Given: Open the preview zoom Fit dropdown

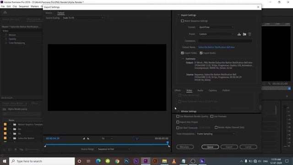Looking at the screenshot, I should point(107,138).
